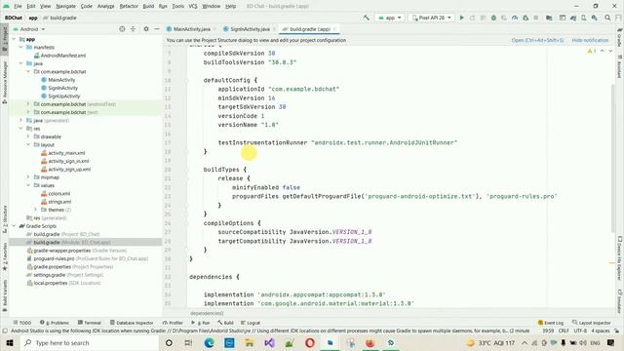Open the Resource Manager side tab
The height and width of the screenshot is (351, 624).
(5, 82)
